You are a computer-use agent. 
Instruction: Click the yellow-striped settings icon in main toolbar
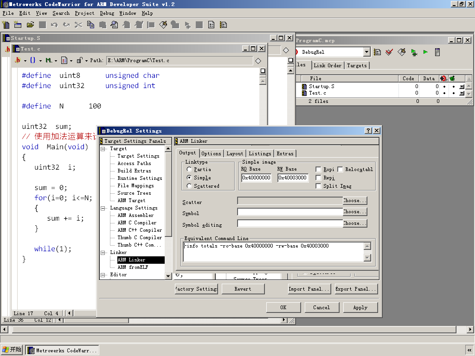pyautogui.click(x=224, y=25)
